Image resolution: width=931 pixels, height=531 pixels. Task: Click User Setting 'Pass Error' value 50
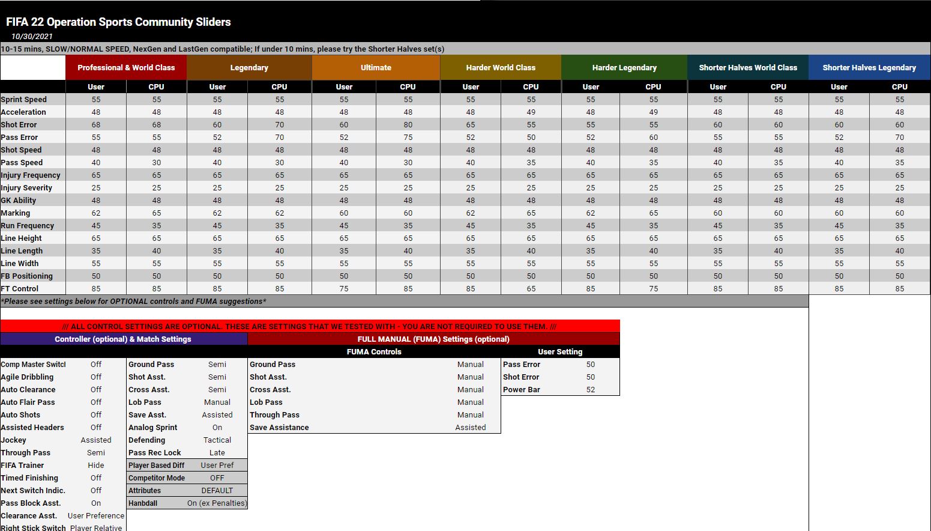(x=591, y=365)
